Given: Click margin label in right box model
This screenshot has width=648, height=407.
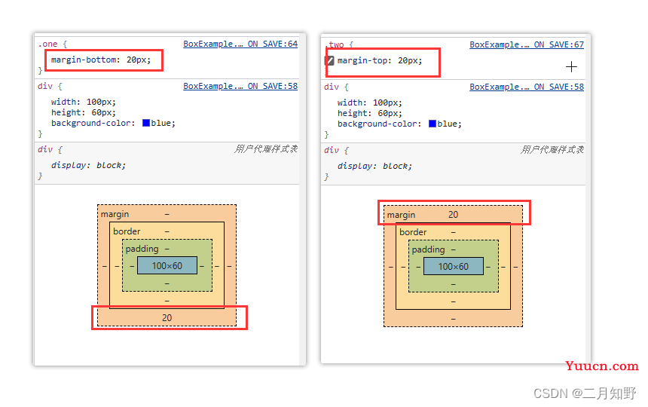Looking at the screenshot, I should click(402, 215).
